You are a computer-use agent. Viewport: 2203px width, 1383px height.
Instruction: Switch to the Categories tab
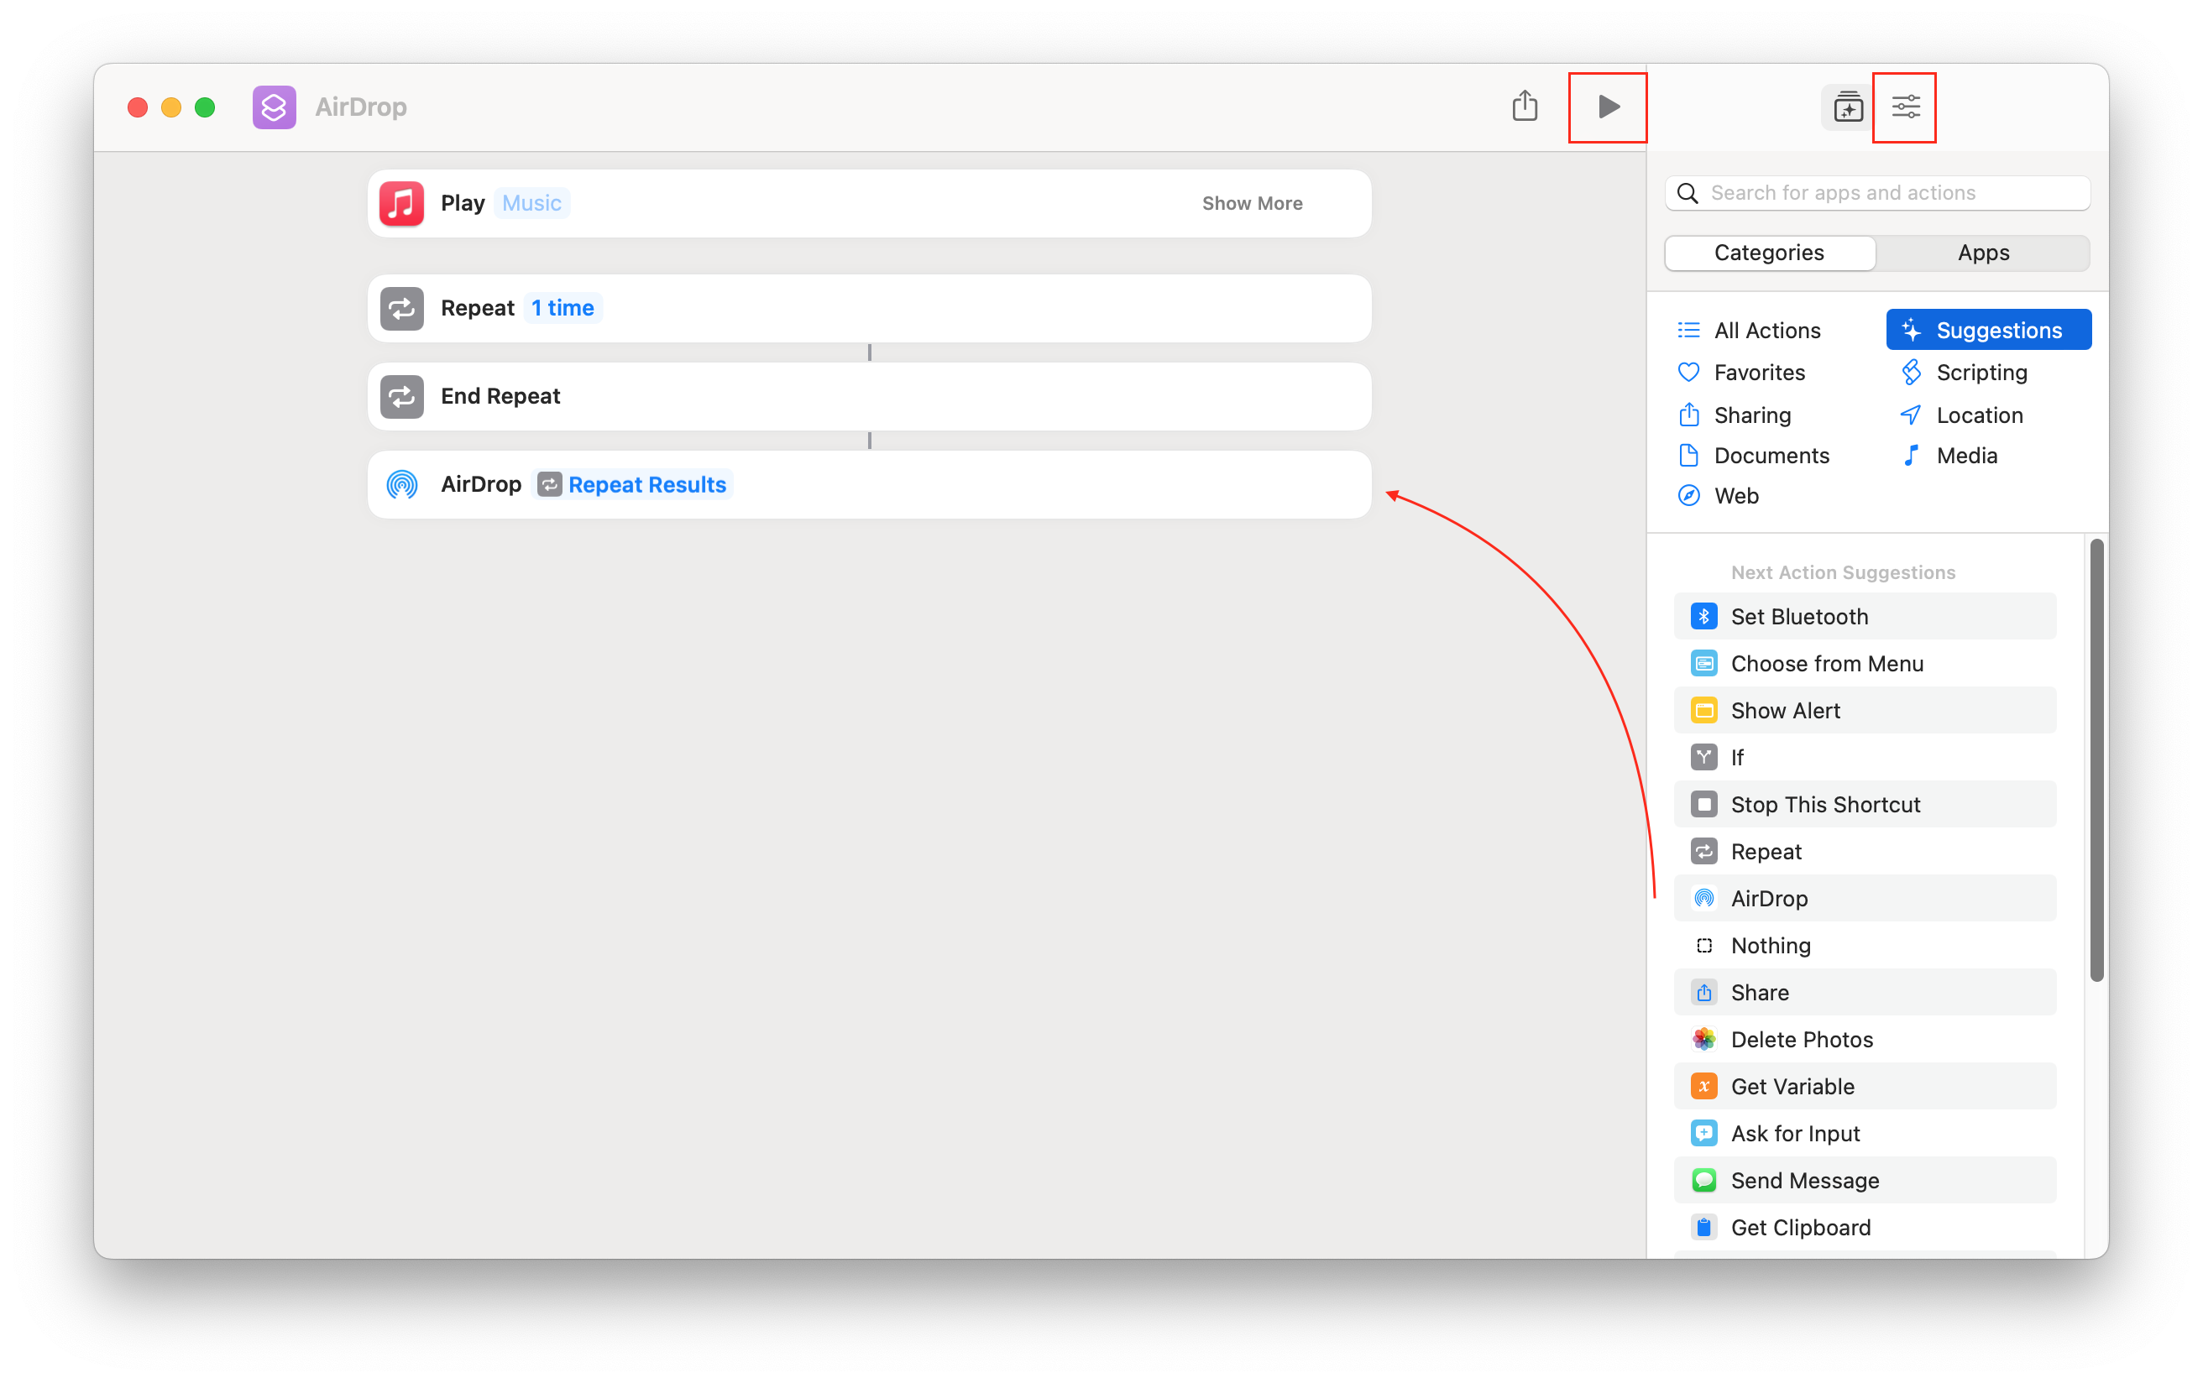(1770, 252)
